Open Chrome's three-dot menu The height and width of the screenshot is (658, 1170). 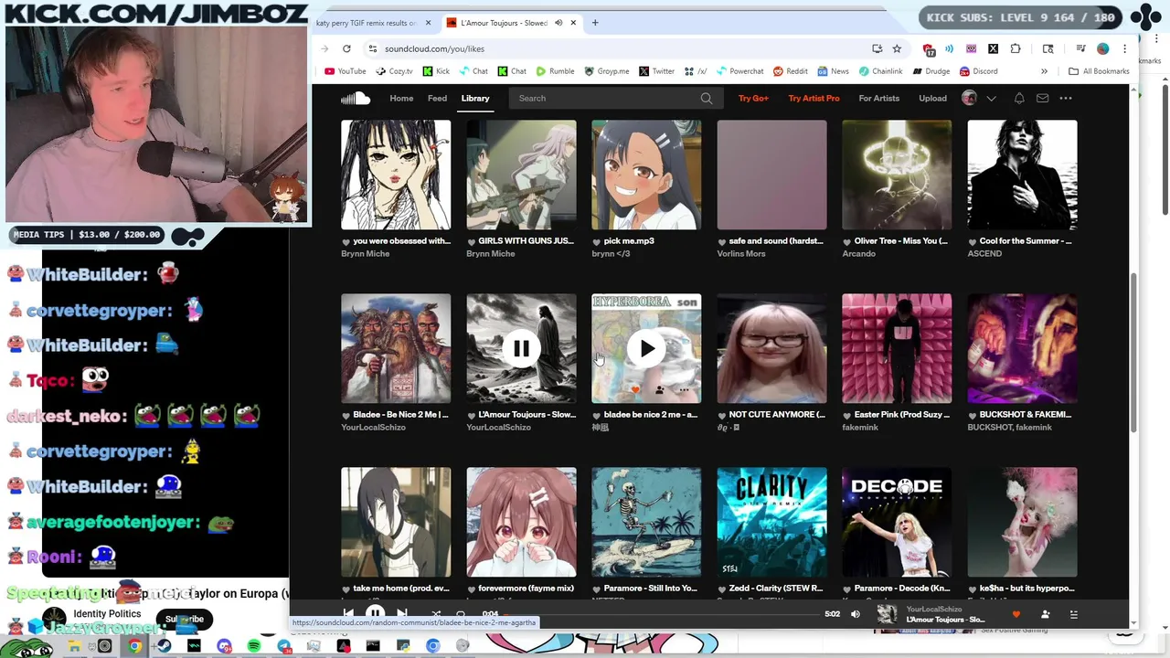(x=1124, y=48)
